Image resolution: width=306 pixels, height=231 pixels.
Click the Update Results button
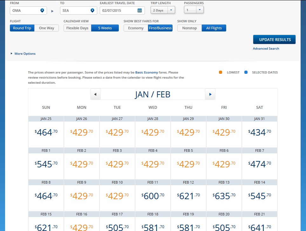274,40
